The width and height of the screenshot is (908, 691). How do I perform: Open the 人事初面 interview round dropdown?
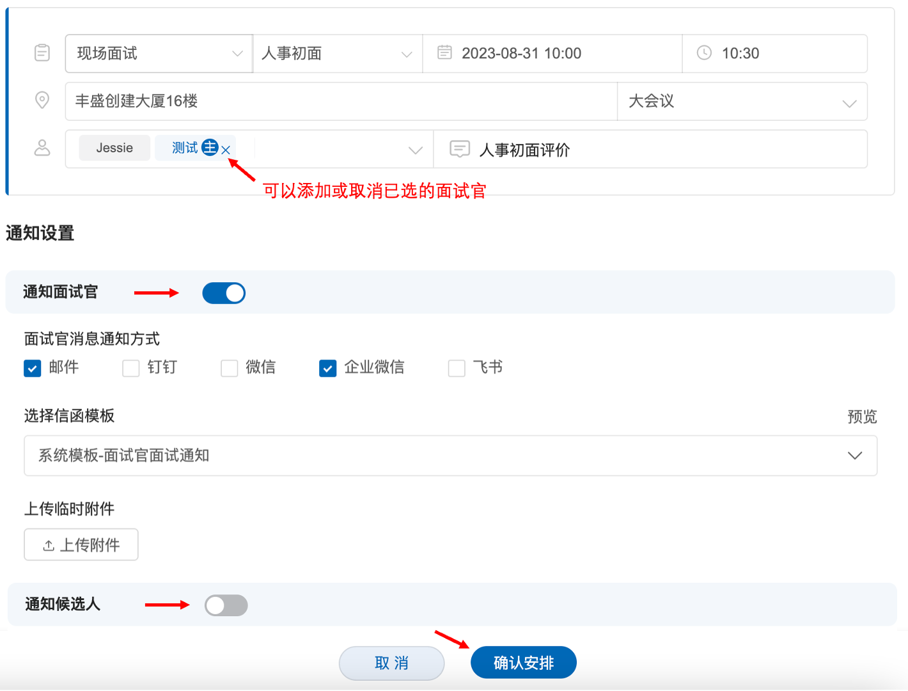338,53
